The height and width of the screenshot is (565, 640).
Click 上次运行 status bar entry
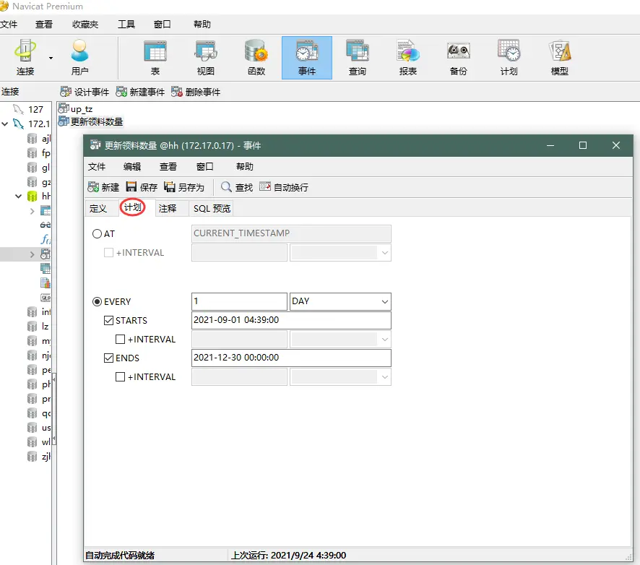288,555
